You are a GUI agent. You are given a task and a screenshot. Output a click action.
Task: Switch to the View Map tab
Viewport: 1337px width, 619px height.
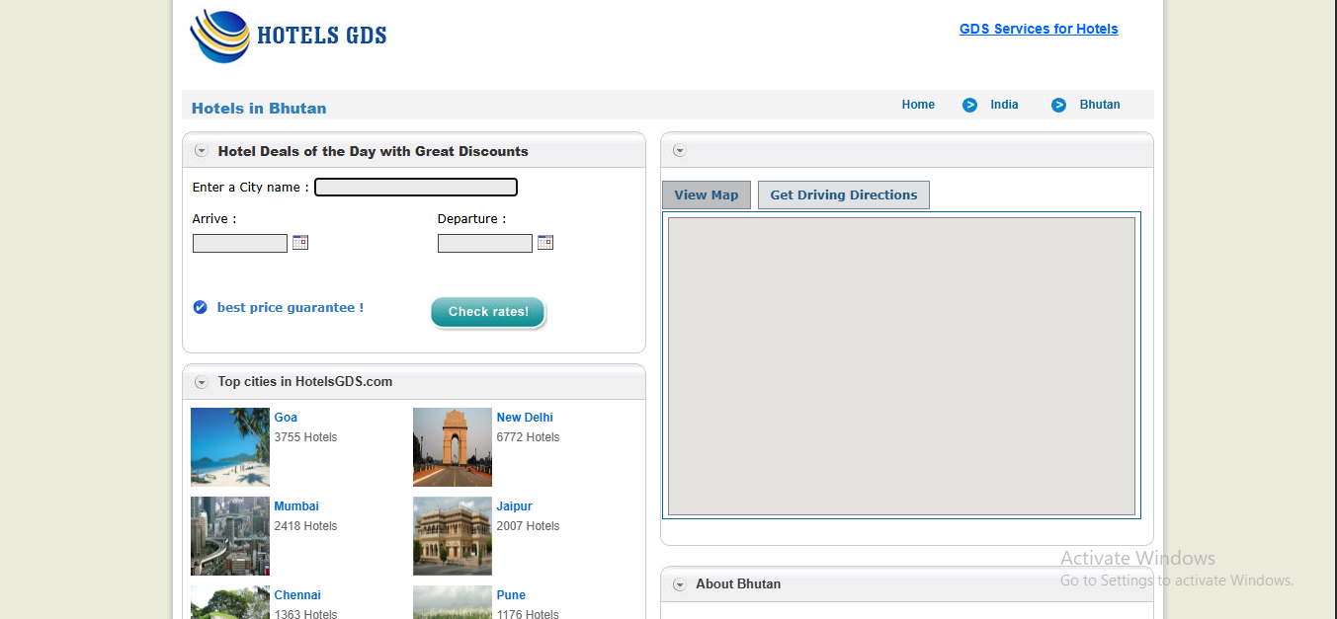[x=706, y=194]
